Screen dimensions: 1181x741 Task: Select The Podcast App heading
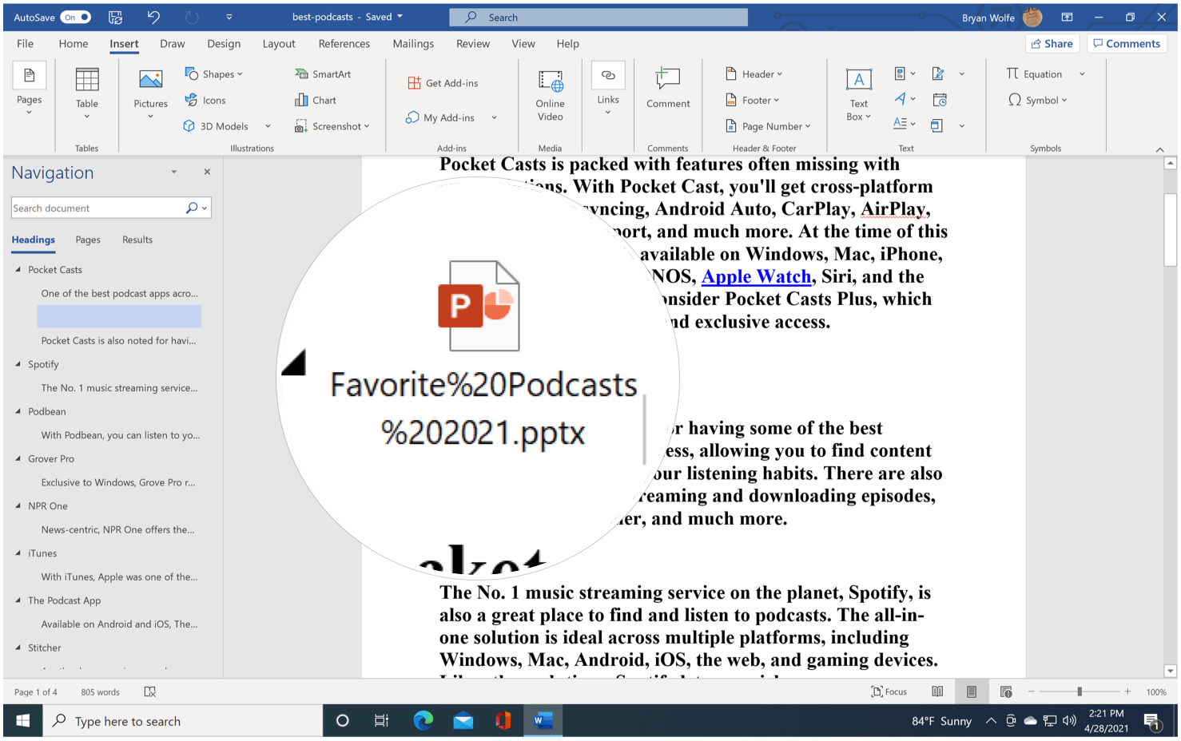(x=65, y=600)
